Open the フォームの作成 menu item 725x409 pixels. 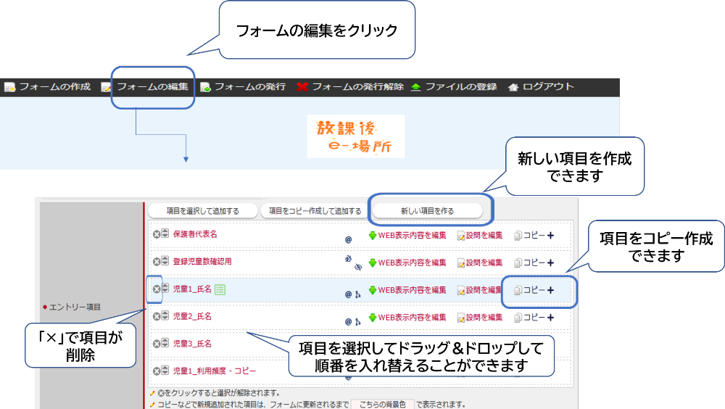coord(54,87)
